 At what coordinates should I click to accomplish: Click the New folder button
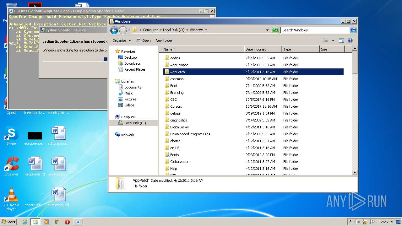click(164, 40)
